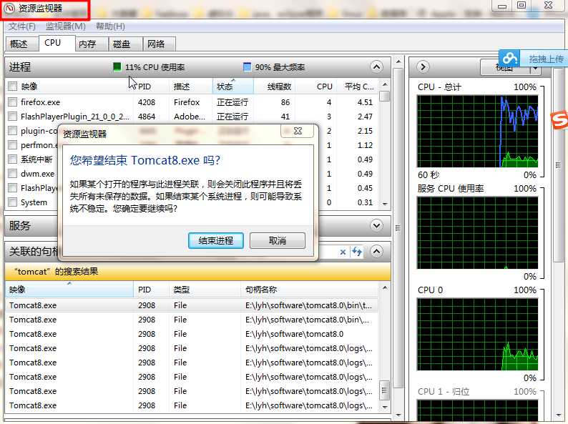Confirm with the 结束进程 button

216,240
